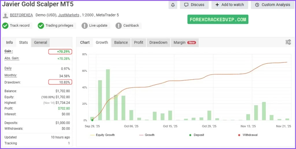Open the General tab
This screenshot has height=149, width=296.
[40, 42]
